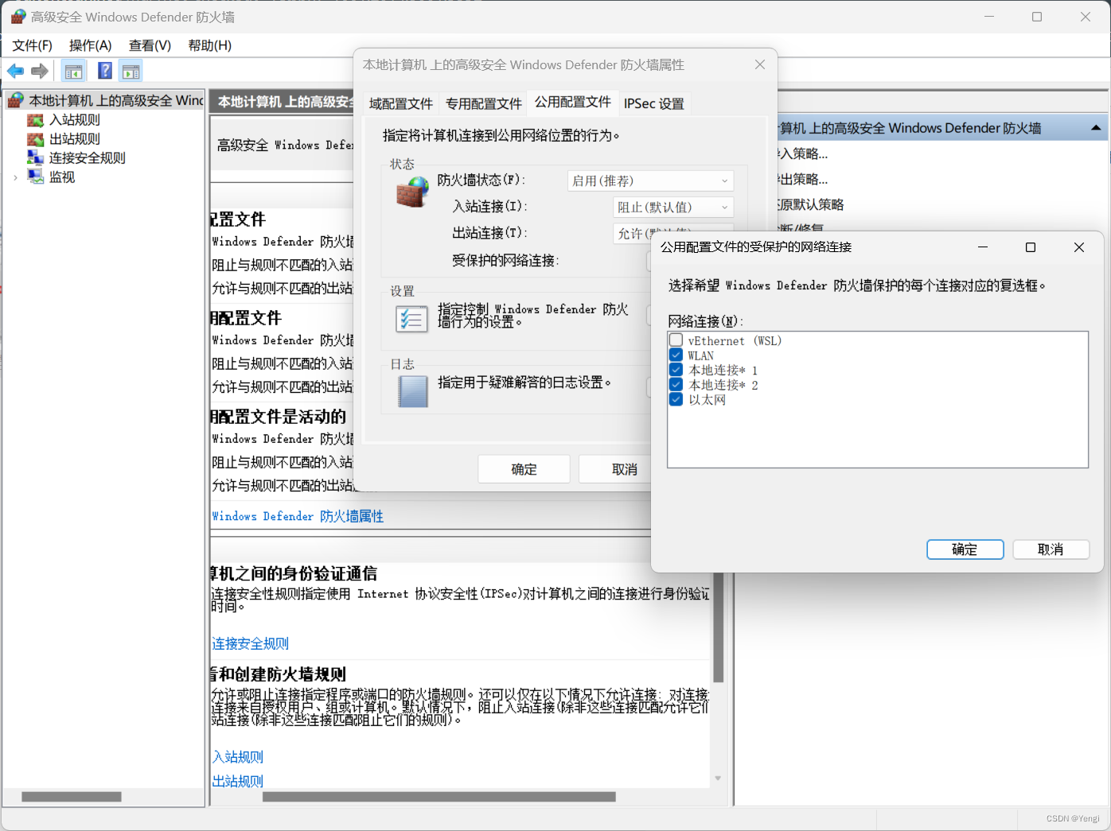Click the firewall root node icon in tree

[15, 100]
